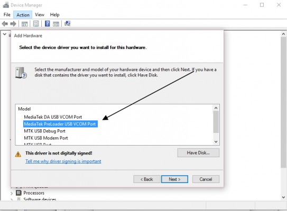
Task: Click the Back arrow toolbar icon
Action: click(x=5, y=24)
